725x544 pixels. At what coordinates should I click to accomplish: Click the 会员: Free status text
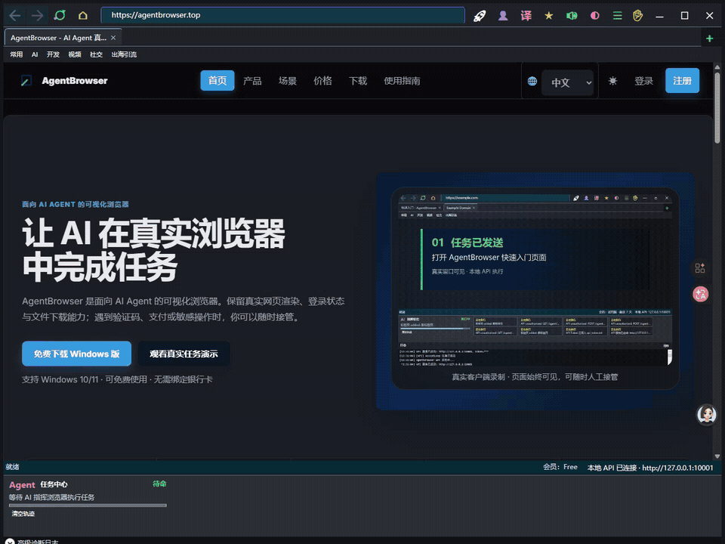(560, 467)
